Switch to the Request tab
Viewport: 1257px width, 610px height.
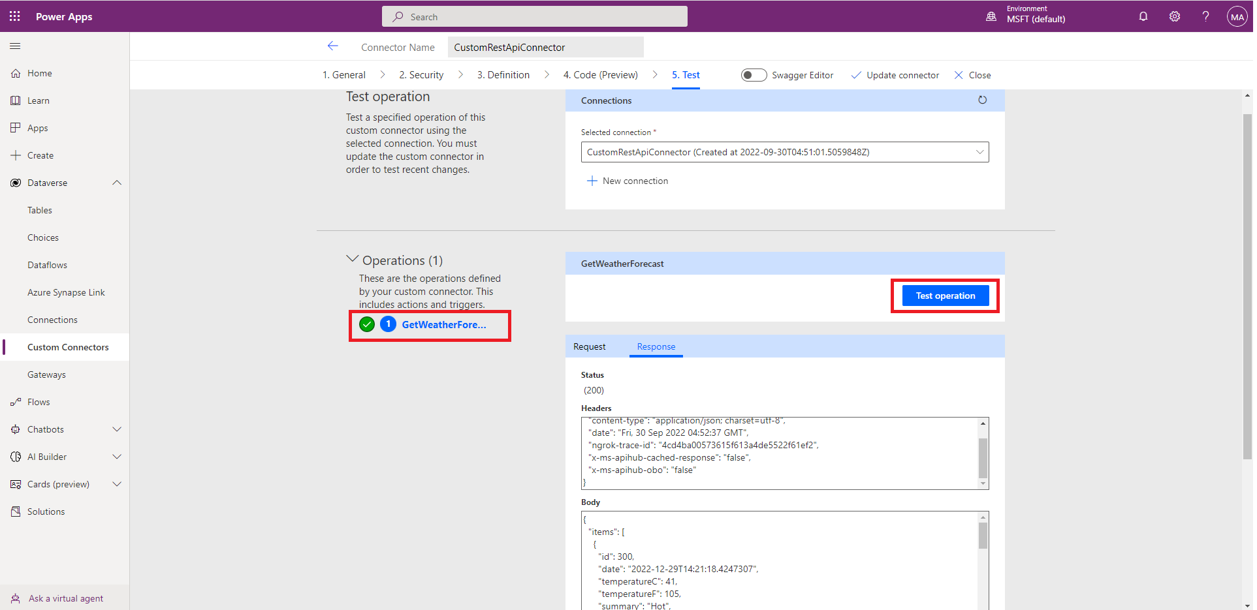click(x=589, y=346)
